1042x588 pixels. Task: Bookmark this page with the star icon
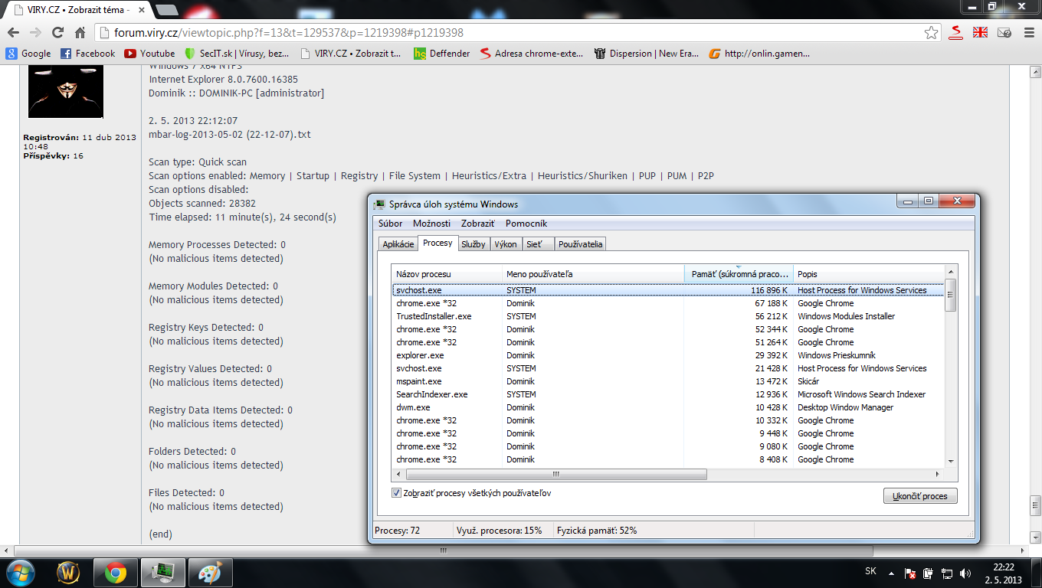931,33
